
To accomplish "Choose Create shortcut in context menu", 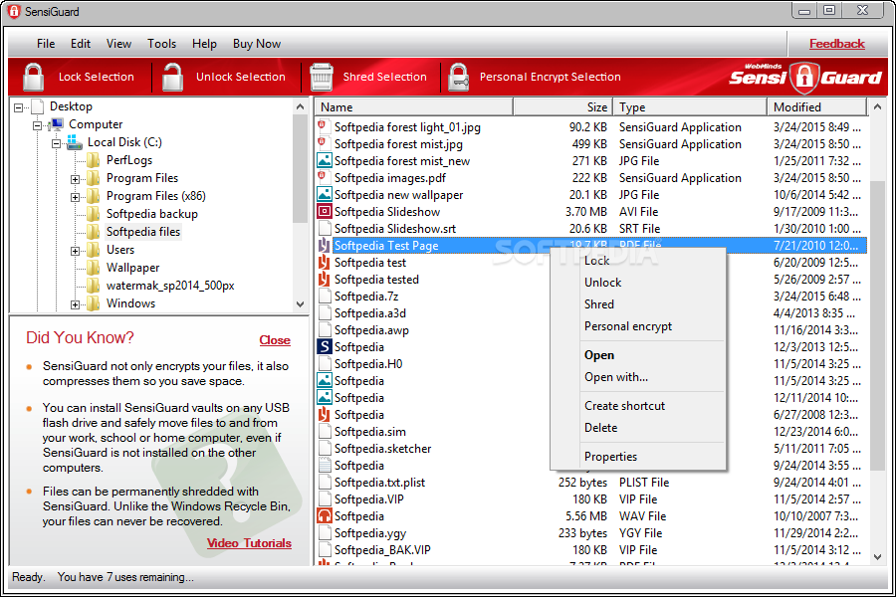I will [638, 406].
